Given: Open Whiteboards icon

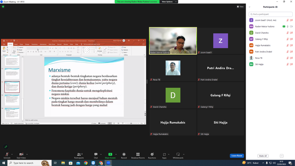Looking at the screenshot, I should coord(178,154).
